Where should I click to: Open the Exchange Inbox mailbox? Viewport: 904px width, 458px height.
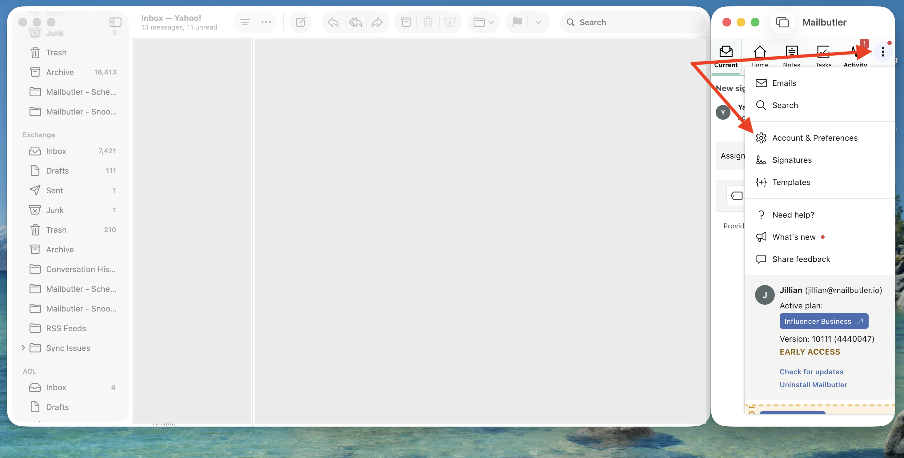[70, 151]
